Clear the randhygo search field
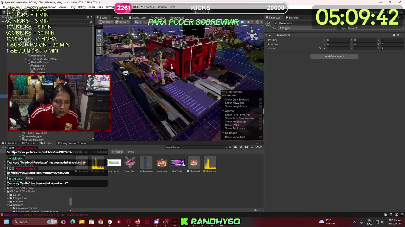 point(227,147)
